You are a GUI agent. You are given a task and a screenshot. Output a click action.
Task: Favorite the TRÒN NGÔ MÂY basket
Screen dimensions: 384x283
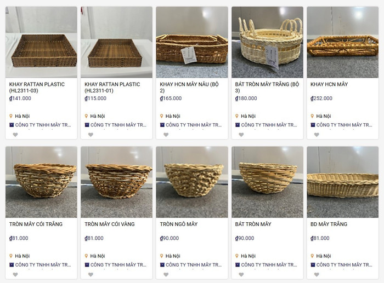pyautogui.click(x=166, y=274)
